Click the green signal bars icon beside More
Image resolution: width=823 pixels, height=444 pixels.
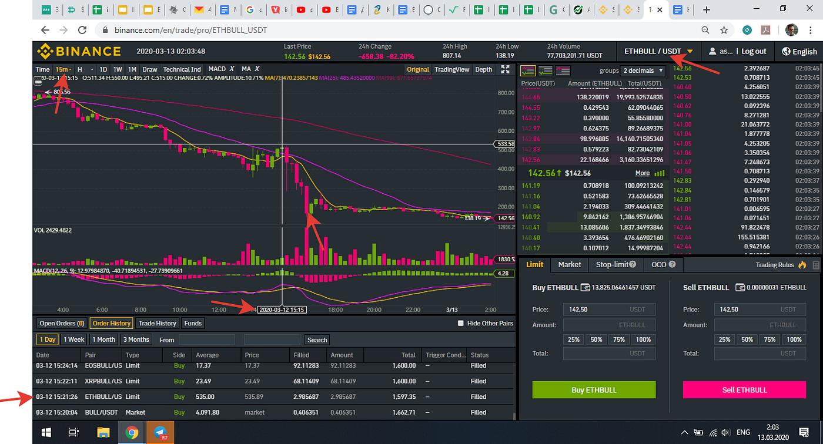coord(659,173)
